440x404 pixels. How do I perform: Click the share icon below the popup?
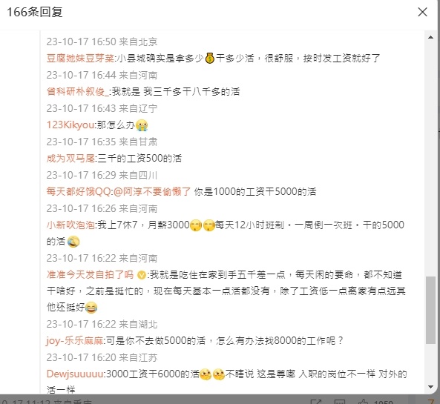pos(316,401)
